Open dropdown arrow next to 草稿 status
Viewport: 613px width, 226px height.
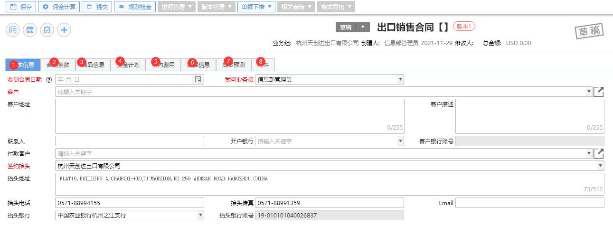tap(362, 27)
